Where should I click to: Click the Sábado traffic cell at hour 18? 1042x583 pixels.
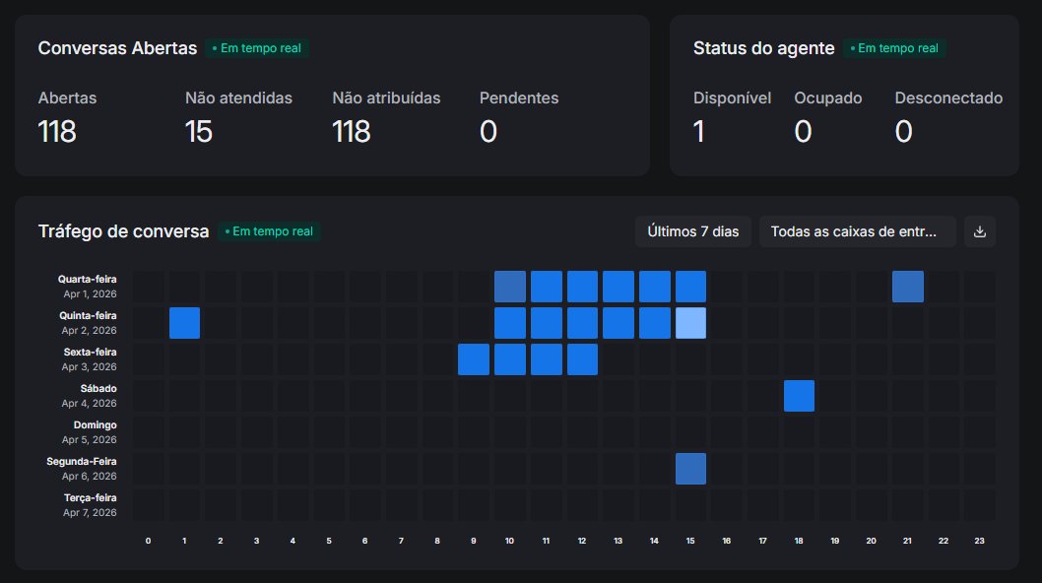[x=799, y=395]
